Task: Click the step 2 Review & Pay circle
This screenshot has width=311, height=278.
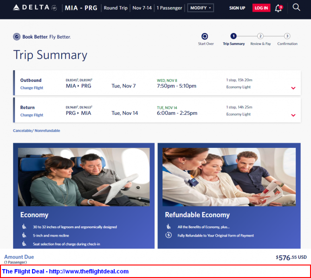Action: (260, 36)
